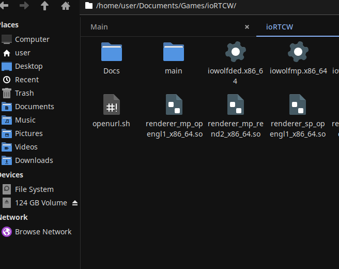Select the Docs folder icon
The width and height of the screenshot is (339, 269).
tap(111, 52)
